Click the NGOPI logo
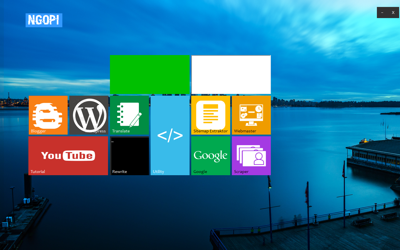This screenshot has height=250, width=400. [44, 20]
